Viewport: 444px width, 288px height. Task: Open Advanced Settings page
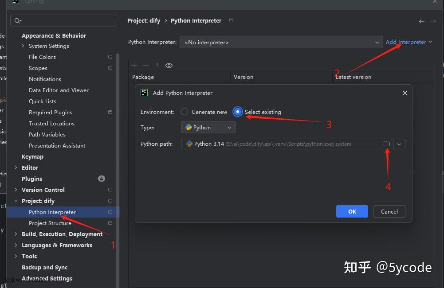pyautogui.click(x=47, y=278)
